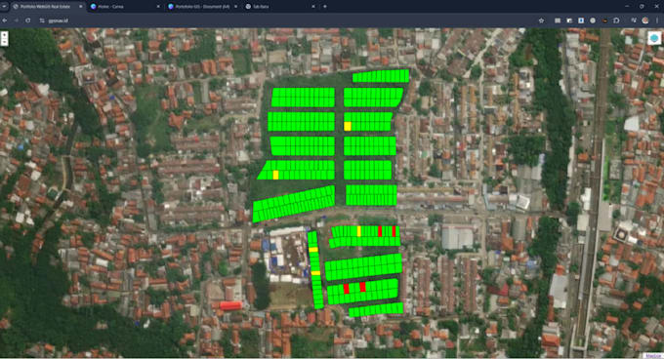
Task: Reload the WebGIS page
Action: point(28,20)
